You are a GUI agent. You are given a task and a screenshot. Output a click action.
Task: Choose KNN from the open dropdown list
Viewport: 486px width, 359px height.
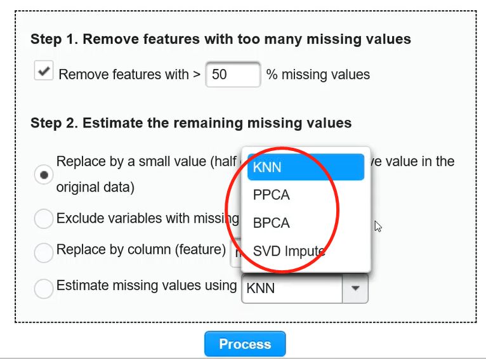306,167
